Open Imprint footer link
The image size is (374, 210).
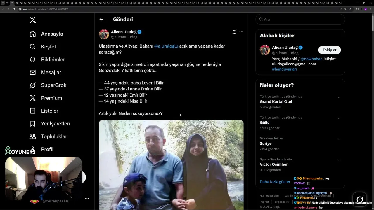(264, 202)
